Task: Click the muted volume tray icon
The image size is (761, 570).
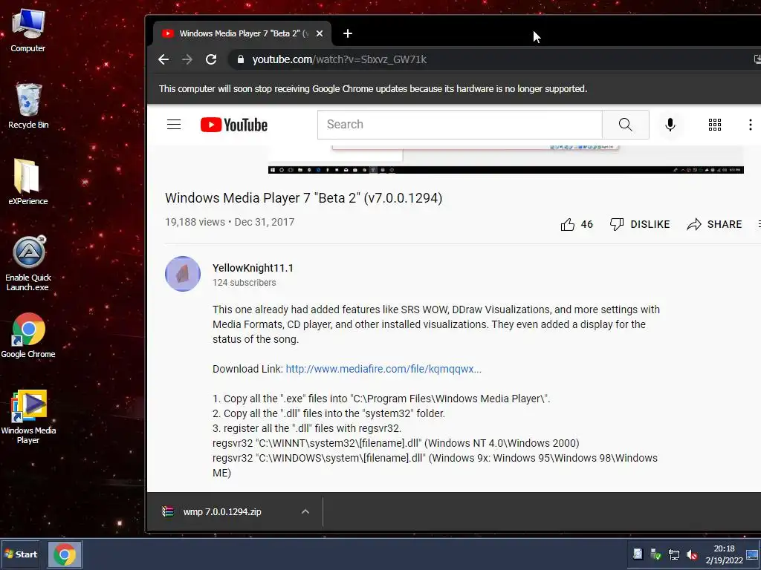Action: pyautogui.click(x=692, y=554)
